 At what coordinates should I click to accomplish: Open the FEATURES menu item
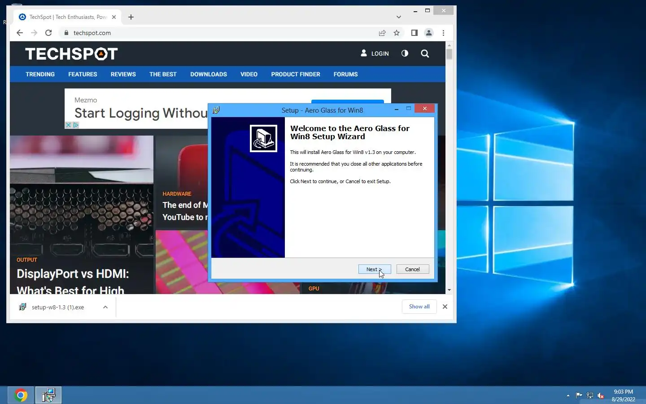83,75
